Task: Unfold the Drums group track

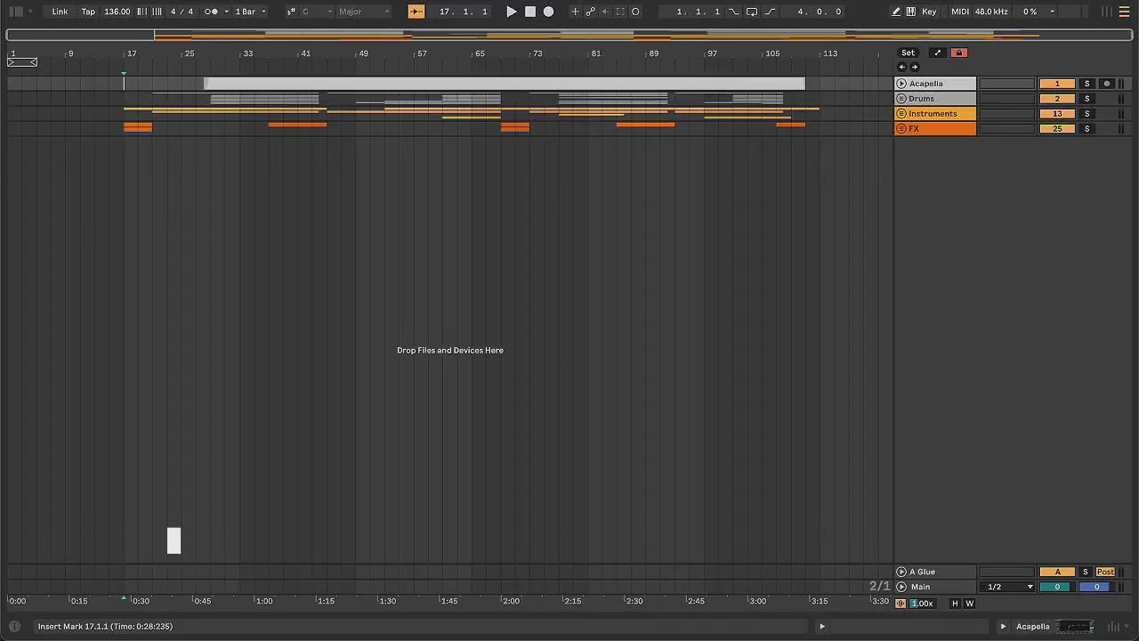Action: tap(901, 99)
